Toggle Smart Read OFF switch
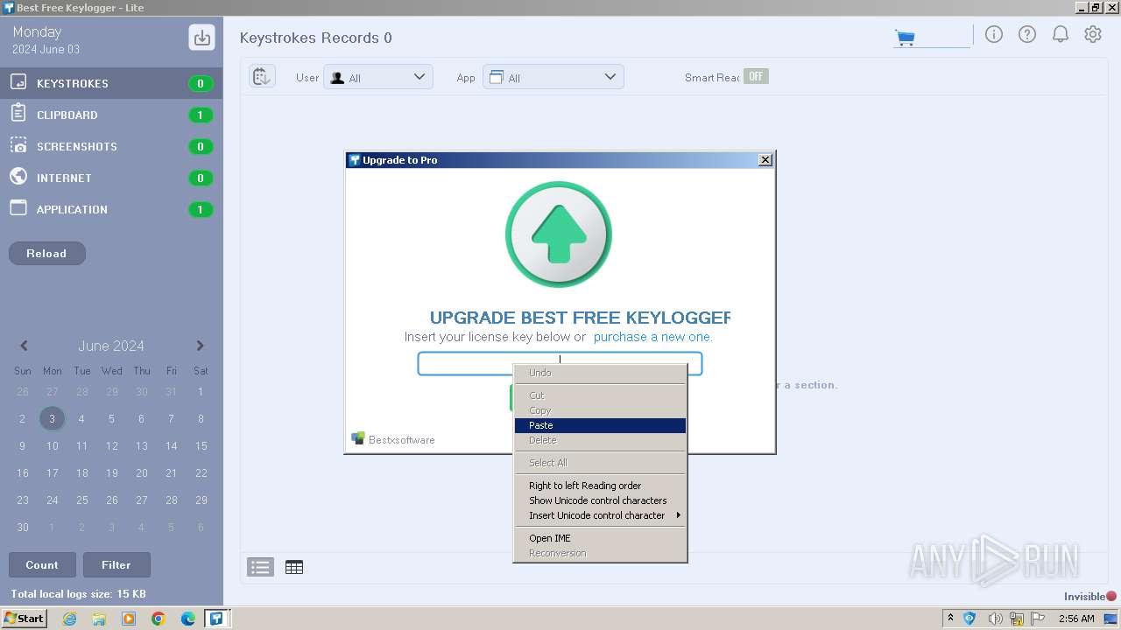 coord(755,77)
